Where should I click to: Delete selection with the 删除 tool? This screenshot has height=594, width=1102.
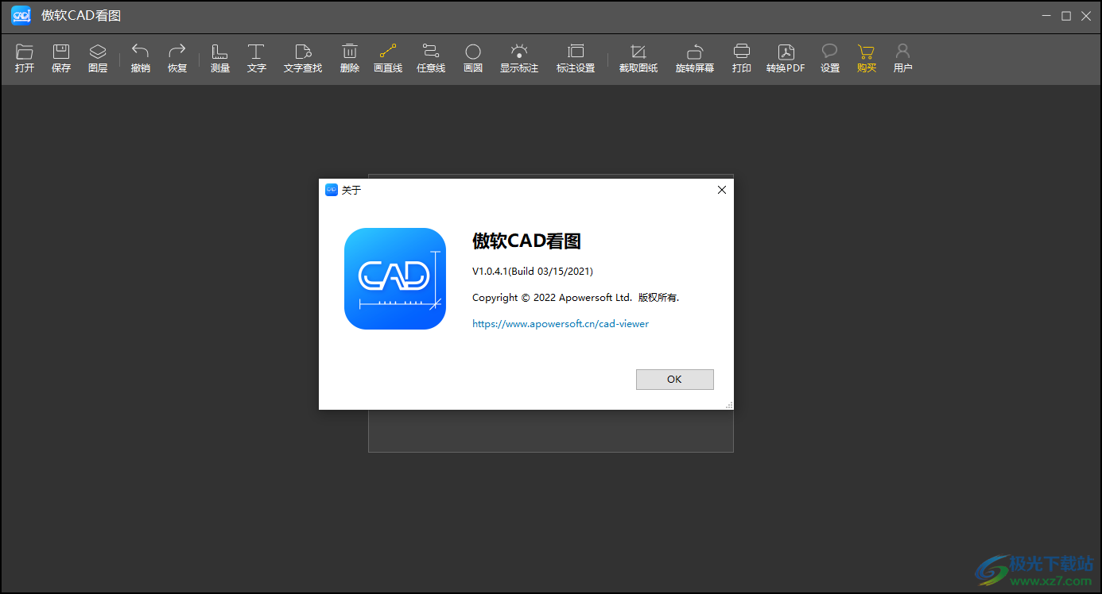click(x=349, y=57)
